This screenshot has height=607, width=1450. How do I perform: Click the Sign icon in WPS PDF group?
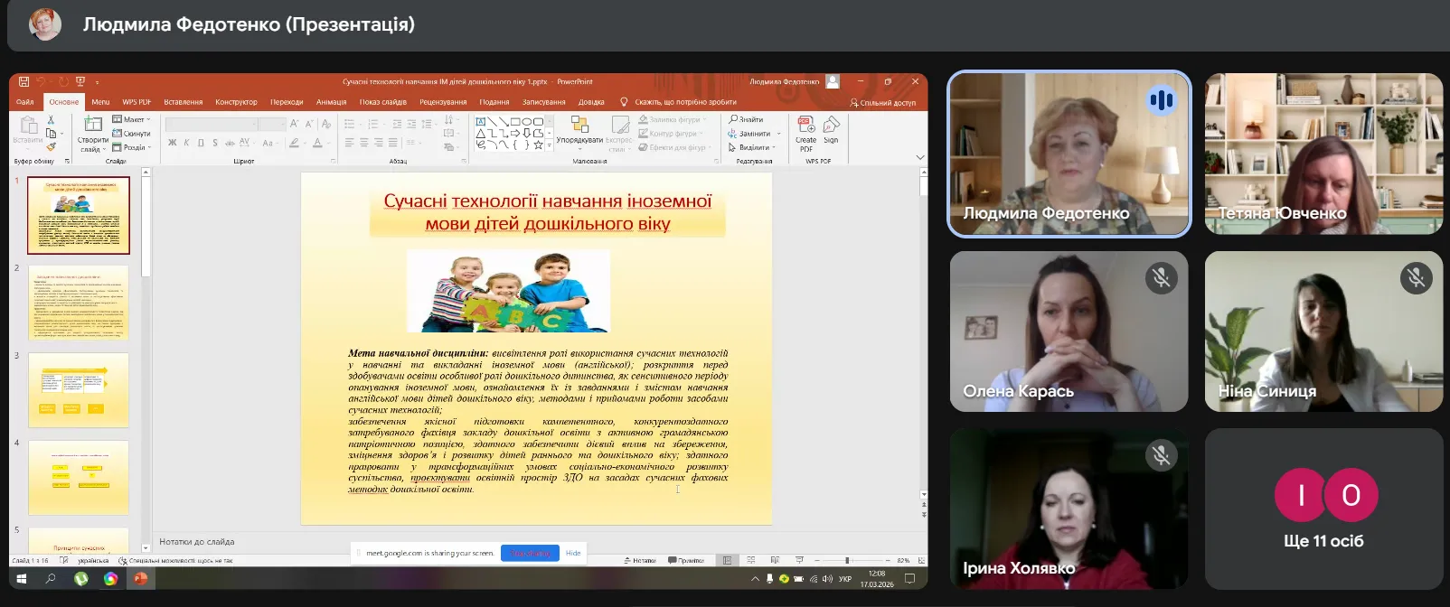click(831, 129)
